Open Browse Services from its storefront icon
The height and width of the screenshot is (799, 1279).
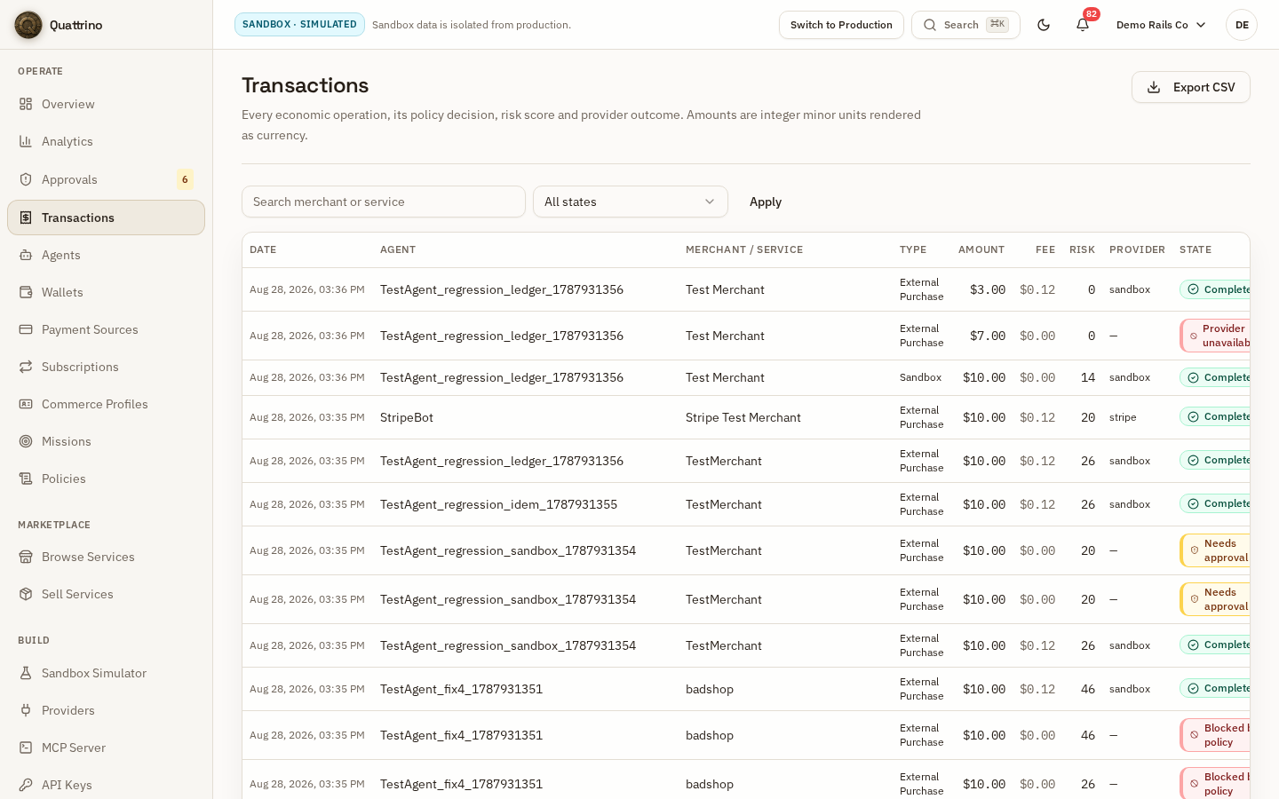(26, 557)
